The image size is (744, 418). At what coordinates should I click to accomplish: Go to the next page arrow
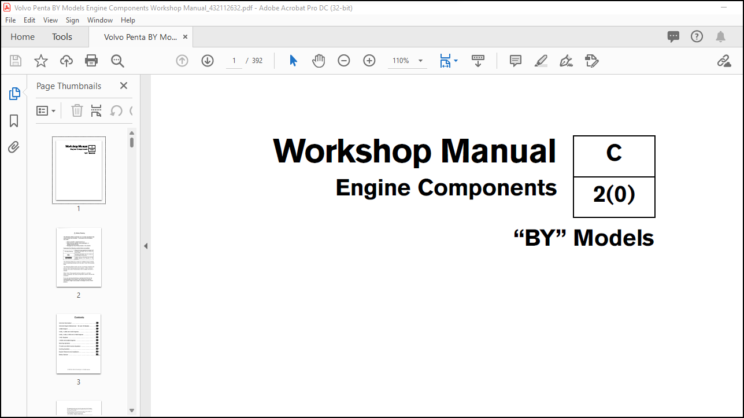click(208, 61)
